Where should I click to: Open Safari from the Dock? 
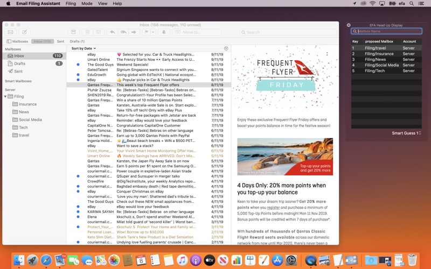[x=46, y=260]
